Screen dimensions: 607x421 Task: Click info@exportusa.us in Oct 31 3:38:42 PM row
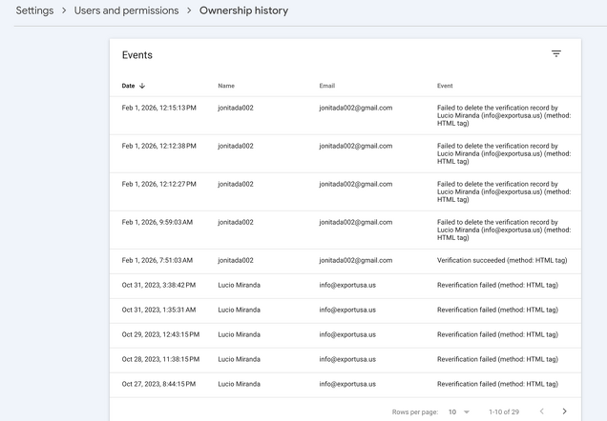pyautogui.click(x=347, y=285)
